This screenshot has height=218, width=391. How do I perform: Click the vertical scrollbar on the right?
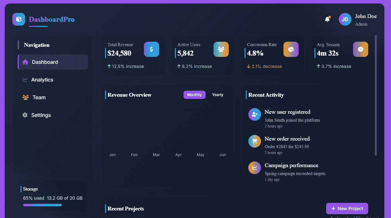click(376, 95)
